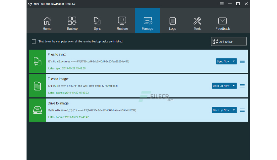This screenshot has height=160, width=277.
Task: Open the Tools wrench icon
Action: pyautogui.click(x=197, y=21)
